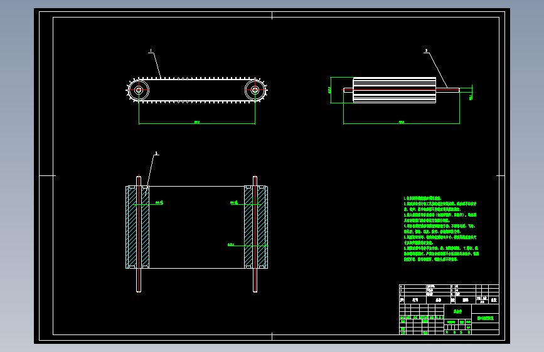Click the roller shaft diameter dimension at right end
The image size is (544, 352).
click(471, 96)
